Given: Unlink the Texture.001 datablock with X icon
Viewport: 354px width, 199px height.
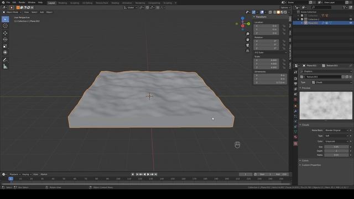Looking at the screenshot, I should click(350, 77).
